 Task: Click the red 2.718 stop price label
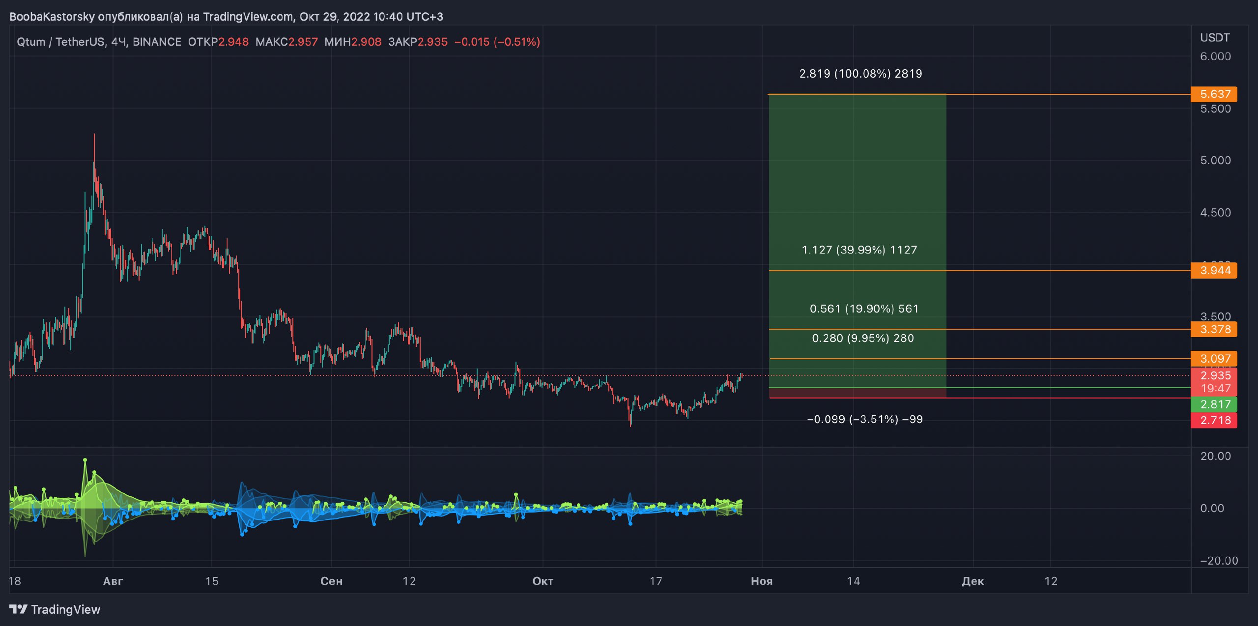click(1214, 420)
